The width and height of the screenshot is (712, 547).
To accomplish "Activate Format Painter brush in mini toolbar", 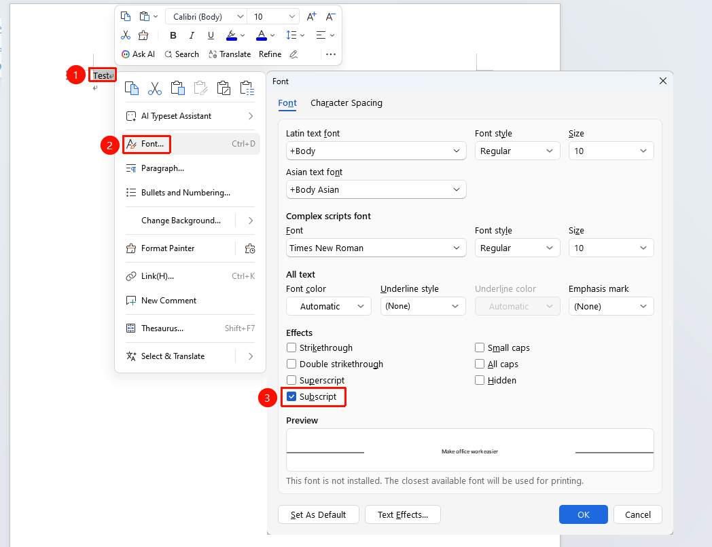I will tap(143, 35).
